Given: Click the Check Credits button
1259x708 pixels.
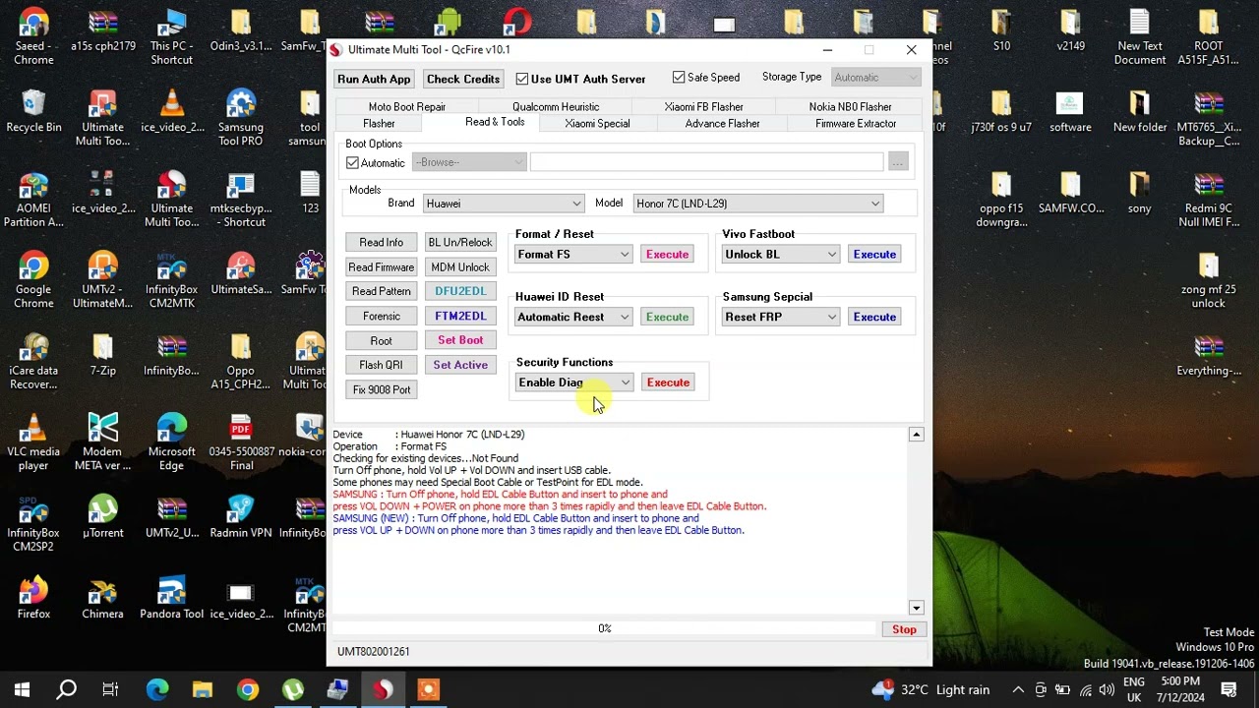Looking at the screenshot, I should click(463, 79).
